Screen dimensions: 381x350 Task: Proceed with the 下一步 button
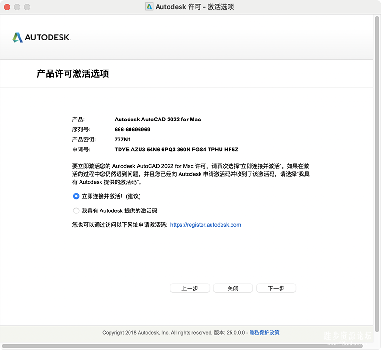[x=276, y=288]
